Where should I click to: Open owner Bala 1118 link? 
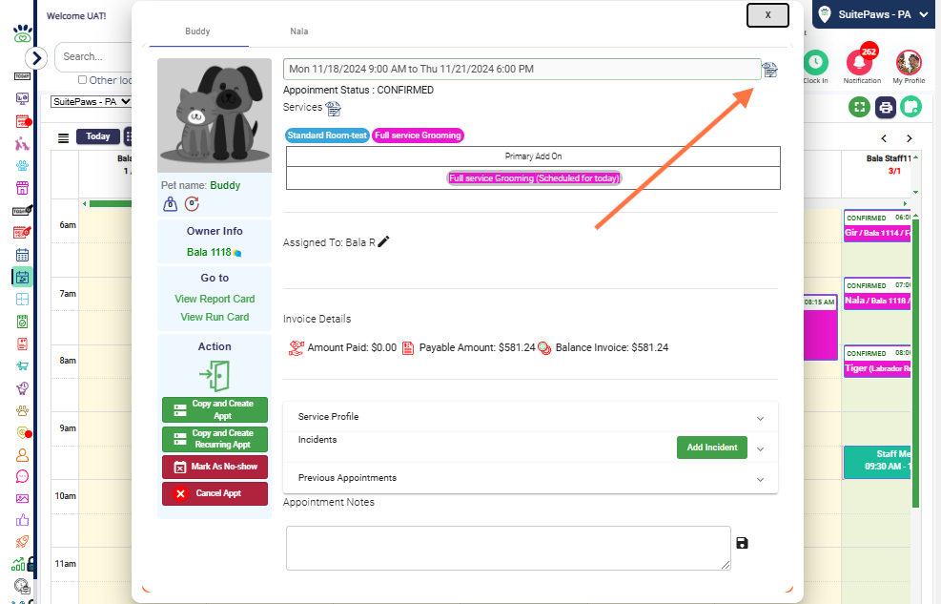[x=209, y=252]
